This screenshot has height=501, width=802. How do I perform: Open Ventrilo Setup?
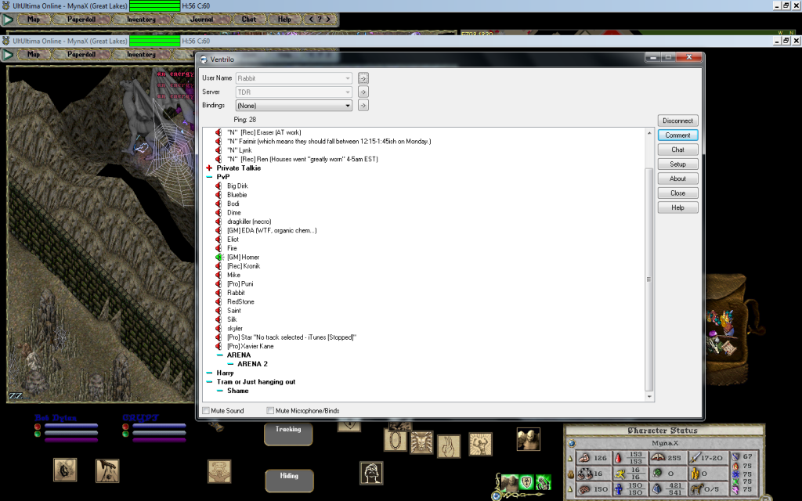(677, 164)
